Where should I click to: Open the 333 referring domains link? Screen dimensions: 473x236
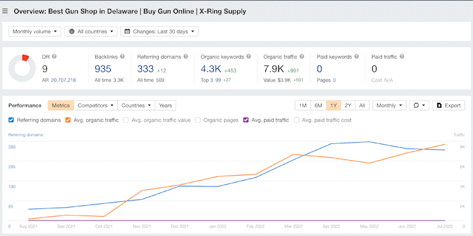145,69
